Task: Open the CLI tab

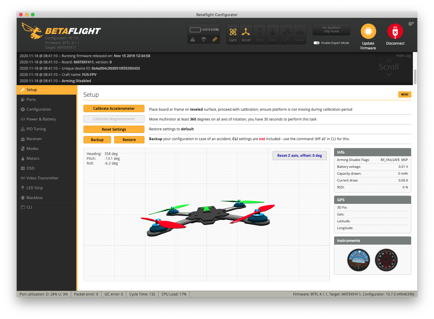Action: [46, 207]
